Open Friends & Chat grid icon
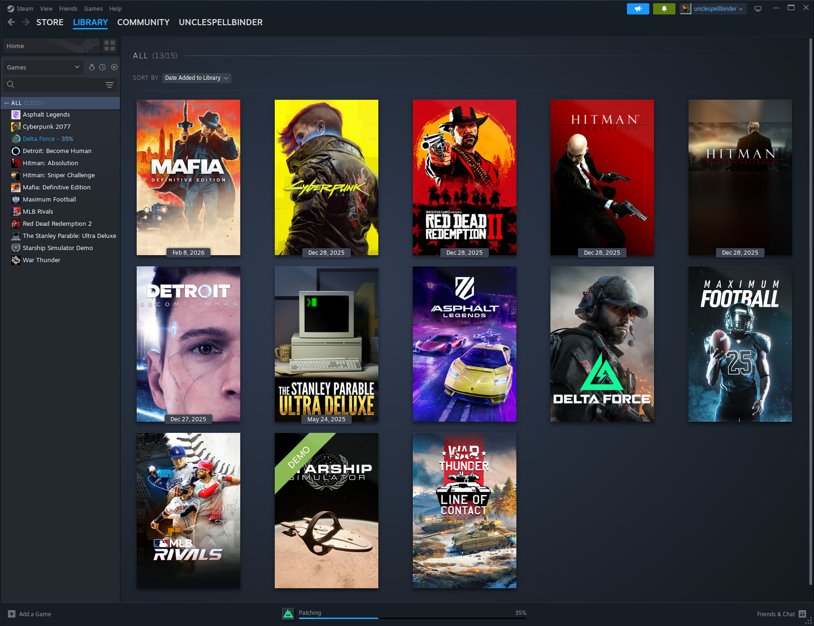The image size is (814, 626). coord(802,614)
